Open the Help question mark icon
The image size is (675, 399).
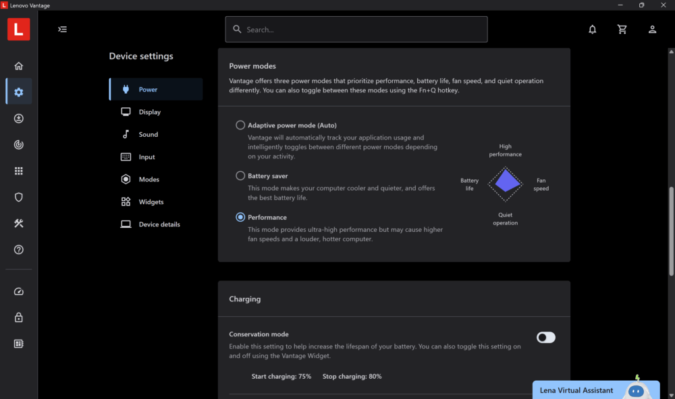(18, 249)
